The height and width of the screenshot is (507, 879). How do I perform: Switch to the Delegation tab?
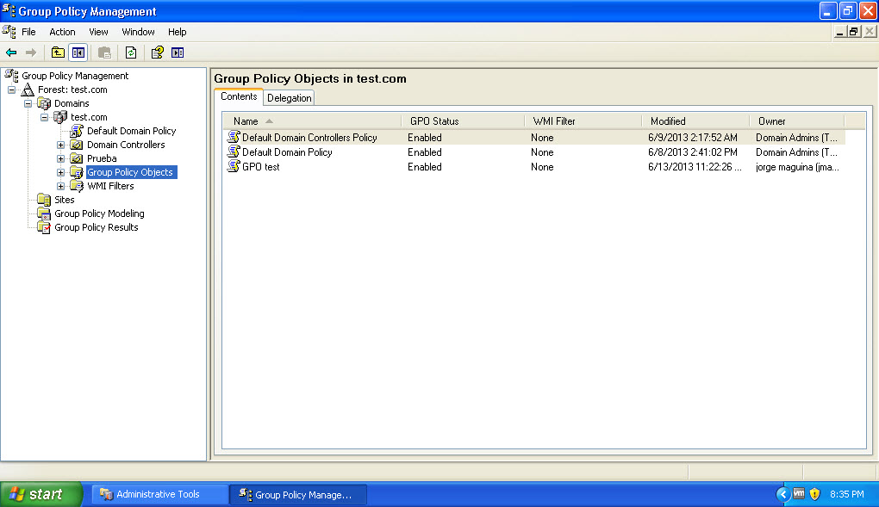[x=290, y=98]
